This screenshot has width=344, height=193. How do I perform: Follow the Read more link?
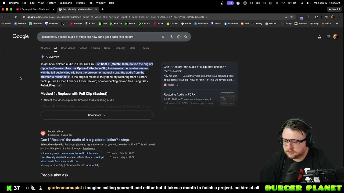[x=89, y=149]
